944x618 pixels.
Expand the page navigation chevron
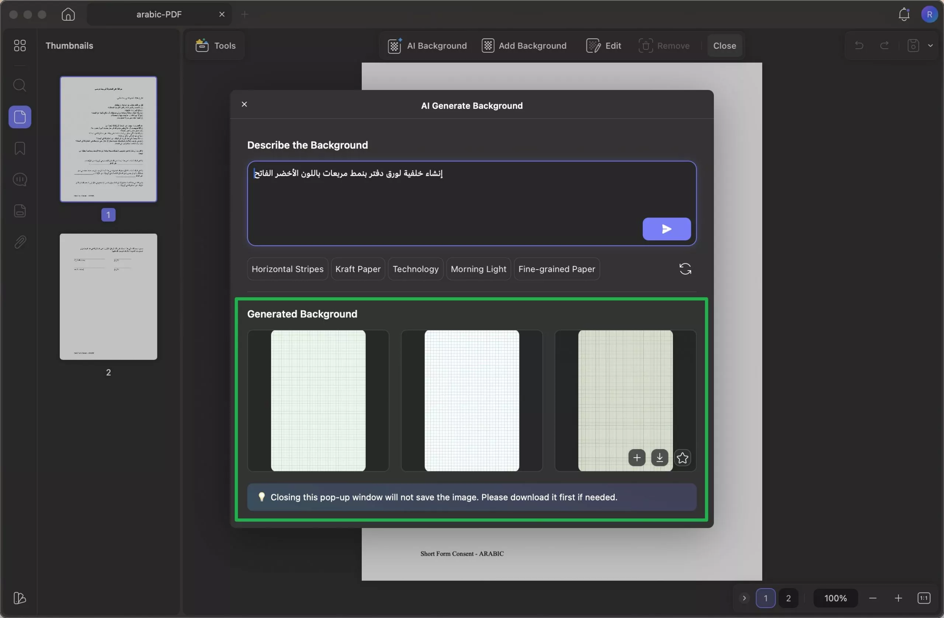(744, 598)
